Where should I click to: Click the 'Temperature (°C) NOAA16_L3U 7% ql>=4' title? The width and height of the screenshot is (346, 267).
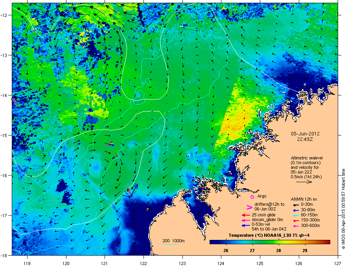pyautogui.click(x=269, y=235)
